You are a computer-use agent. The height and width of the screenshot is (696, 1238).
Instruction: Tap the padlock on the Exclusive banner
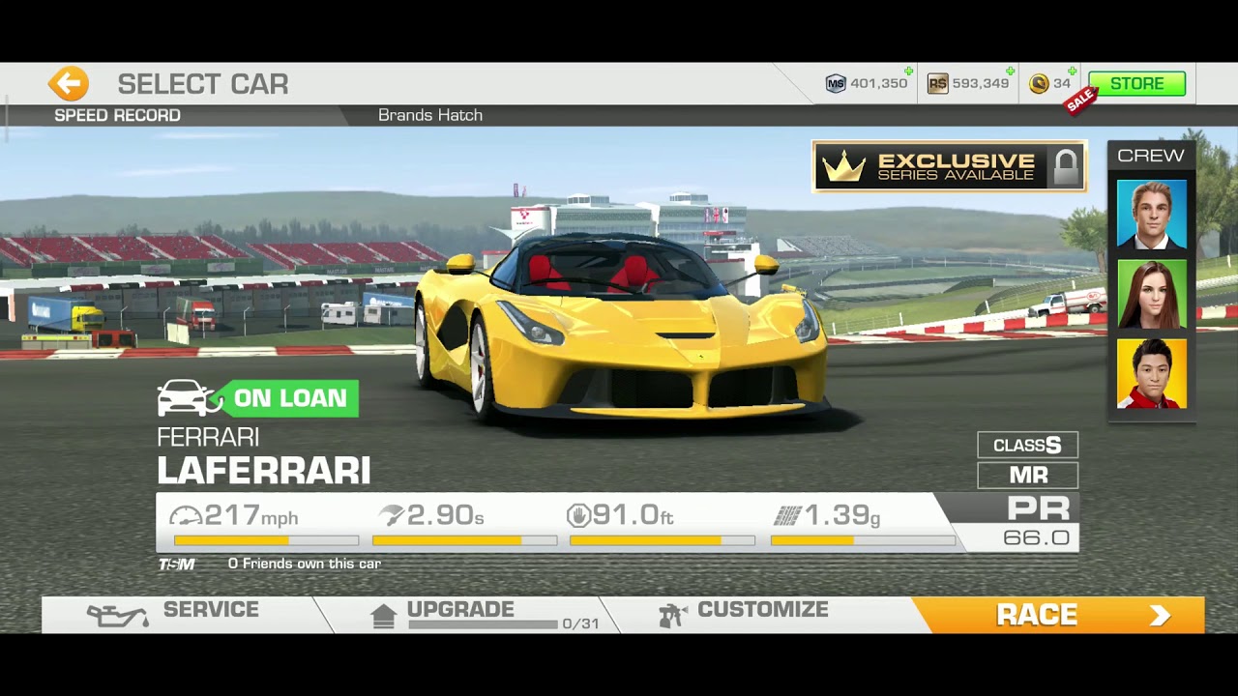point(1066,166)
